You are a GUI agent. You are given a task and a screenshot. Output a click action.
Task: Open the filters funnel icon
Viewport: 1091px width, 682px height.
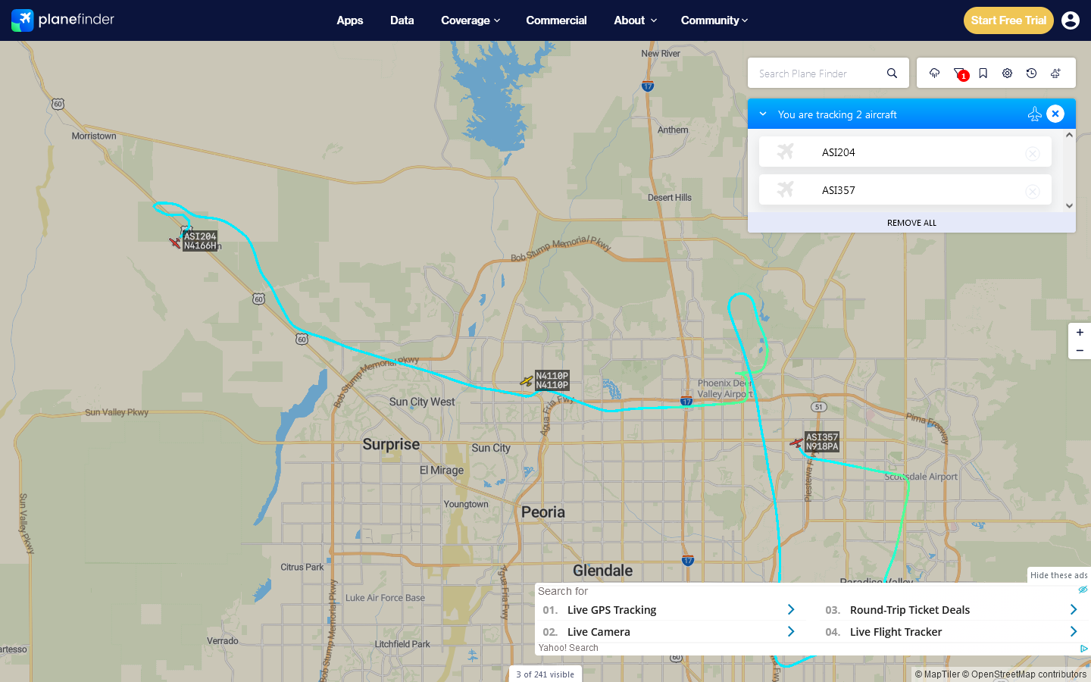coord(959,74)
